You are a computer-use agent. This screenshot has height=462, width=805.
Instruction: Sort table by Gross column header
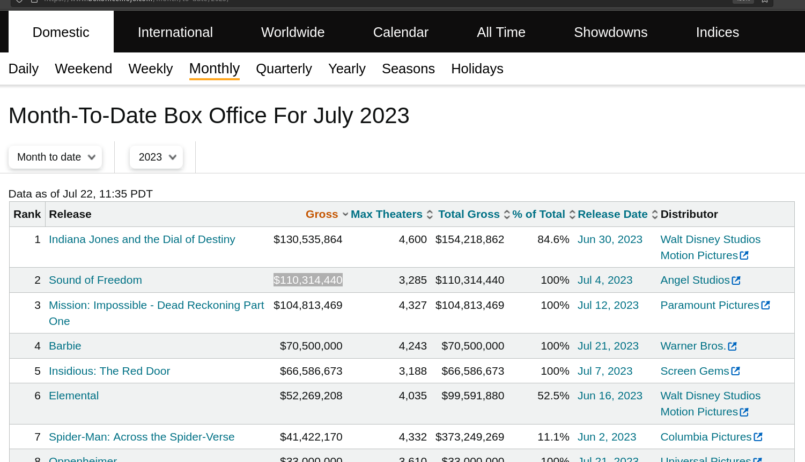coord(322,214)
